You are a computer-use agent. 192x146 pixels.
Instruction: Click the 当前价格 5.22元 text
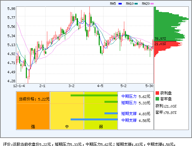tap(33, 99)
